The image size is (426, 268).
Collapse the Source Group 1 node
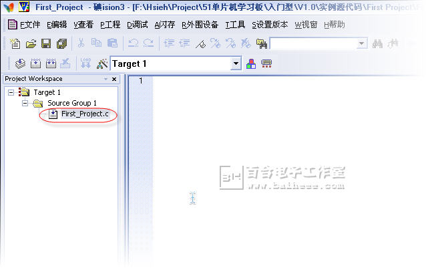(25, 104)
